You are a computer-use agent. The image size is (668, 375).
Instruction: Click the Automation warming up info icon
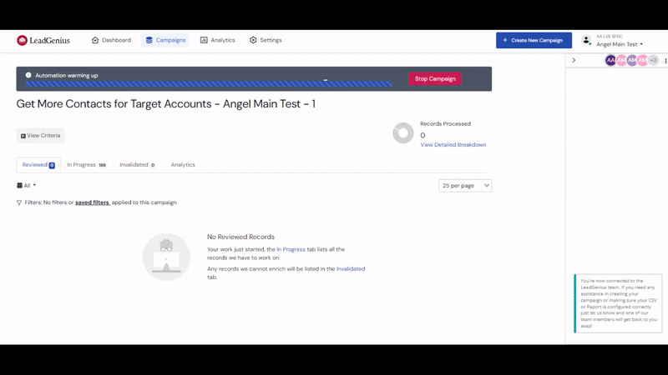pyautogui.click(x=28, y=75)
